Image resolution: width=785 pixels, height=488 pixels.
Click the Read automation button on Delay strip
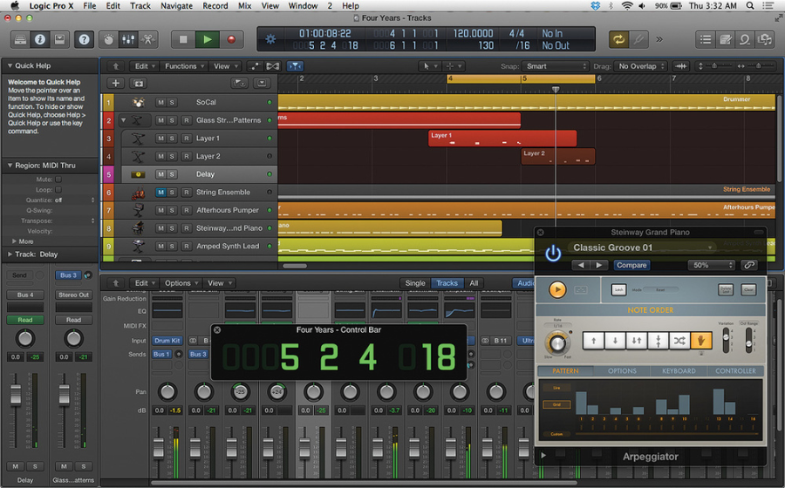[x=25, y=320]
